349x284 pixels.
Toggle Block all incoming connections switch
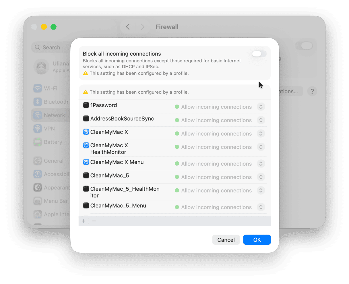coord(259,54)
